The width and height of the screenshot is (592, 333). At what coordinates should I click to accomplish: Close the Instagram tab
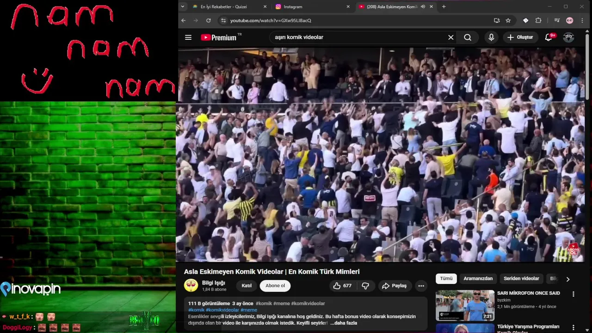(x=348, y=6)
